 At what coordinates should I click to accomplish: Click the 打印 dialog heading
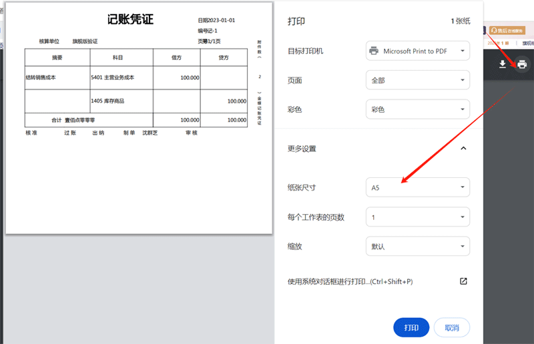296,21
